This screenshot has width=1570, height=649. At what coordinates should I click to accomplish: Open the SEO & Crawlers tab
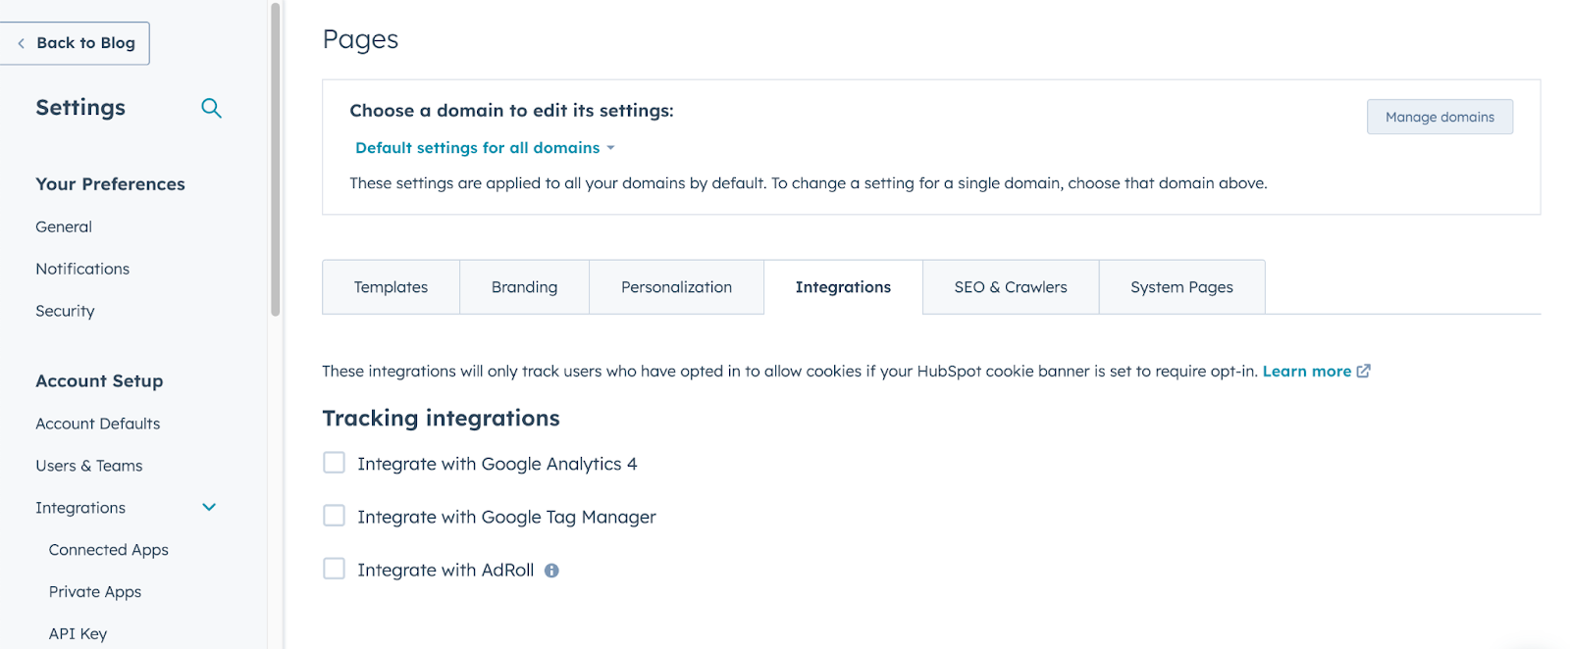(x=1010, y=287)
